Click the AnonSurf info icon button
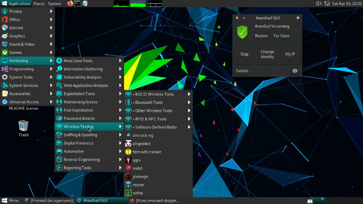 [295, 71]
